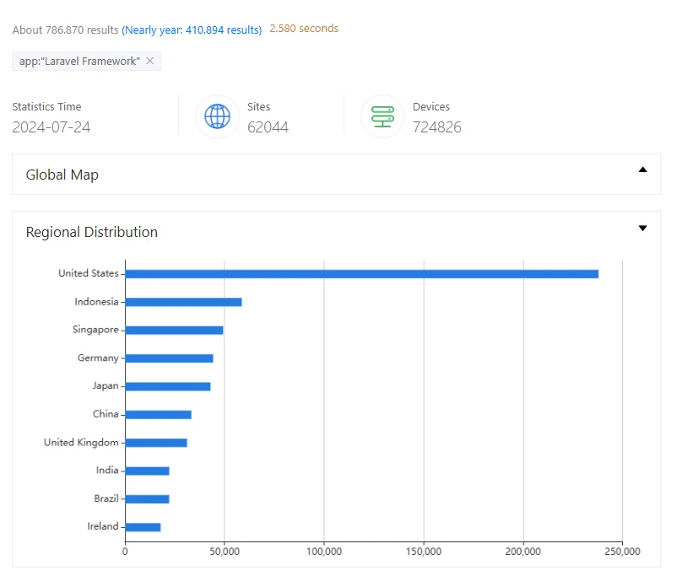Click the Devices count 724826
This screenshot has width=677, height=576.
(437, 127)
